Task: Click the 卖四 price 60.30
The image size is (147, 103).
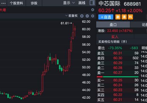Action: 118,58
